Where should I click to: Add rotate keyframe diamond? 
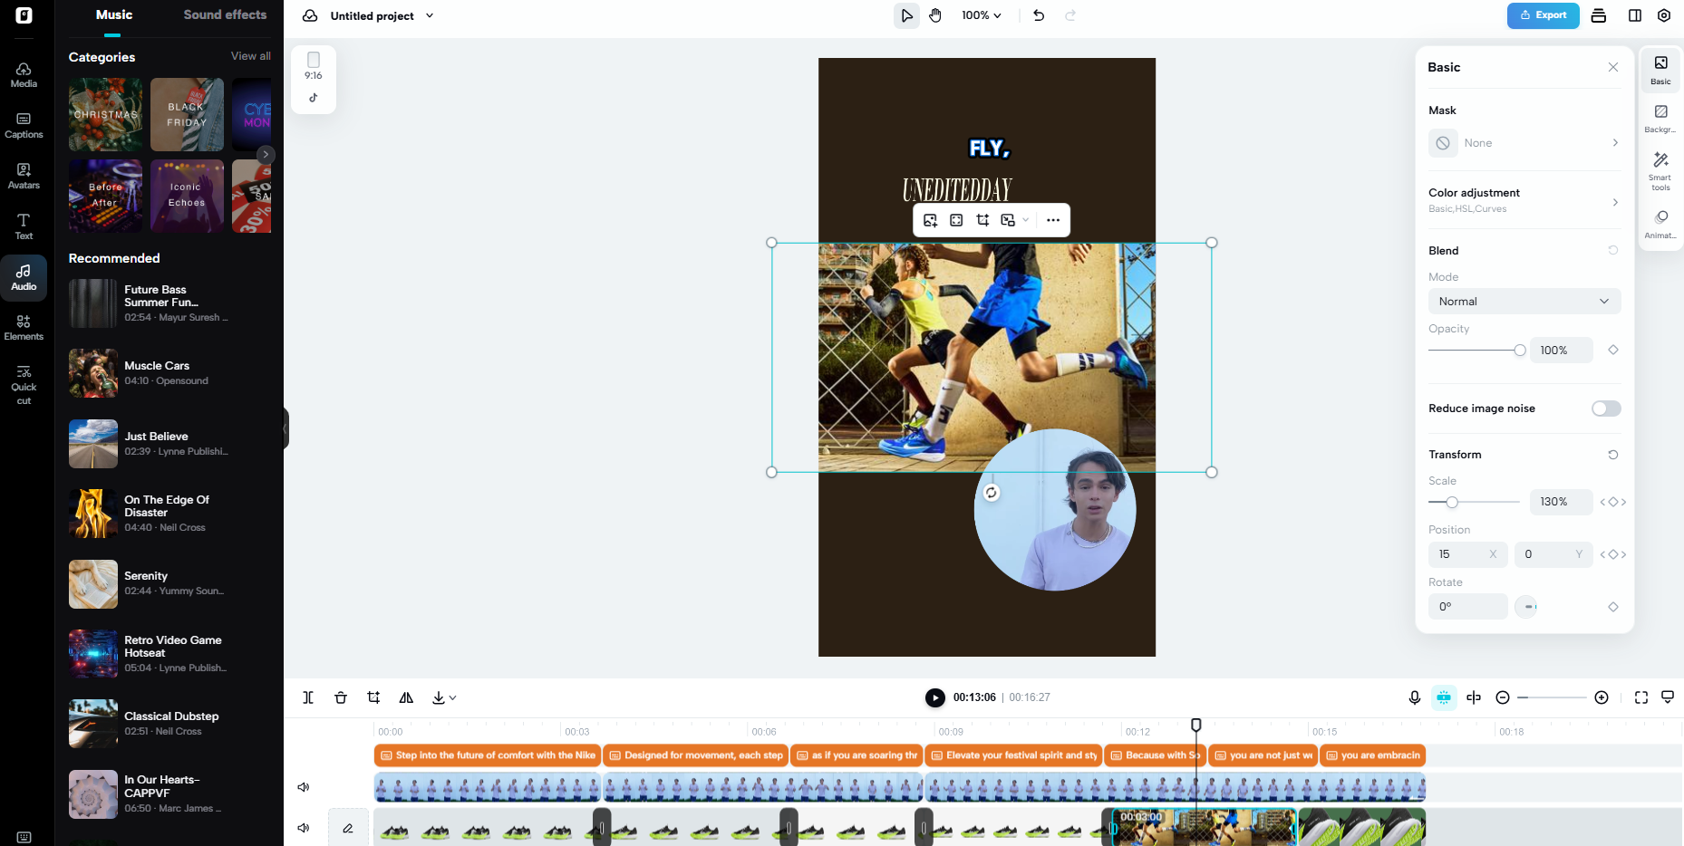pyautogui.click(x=1613, y=607)
